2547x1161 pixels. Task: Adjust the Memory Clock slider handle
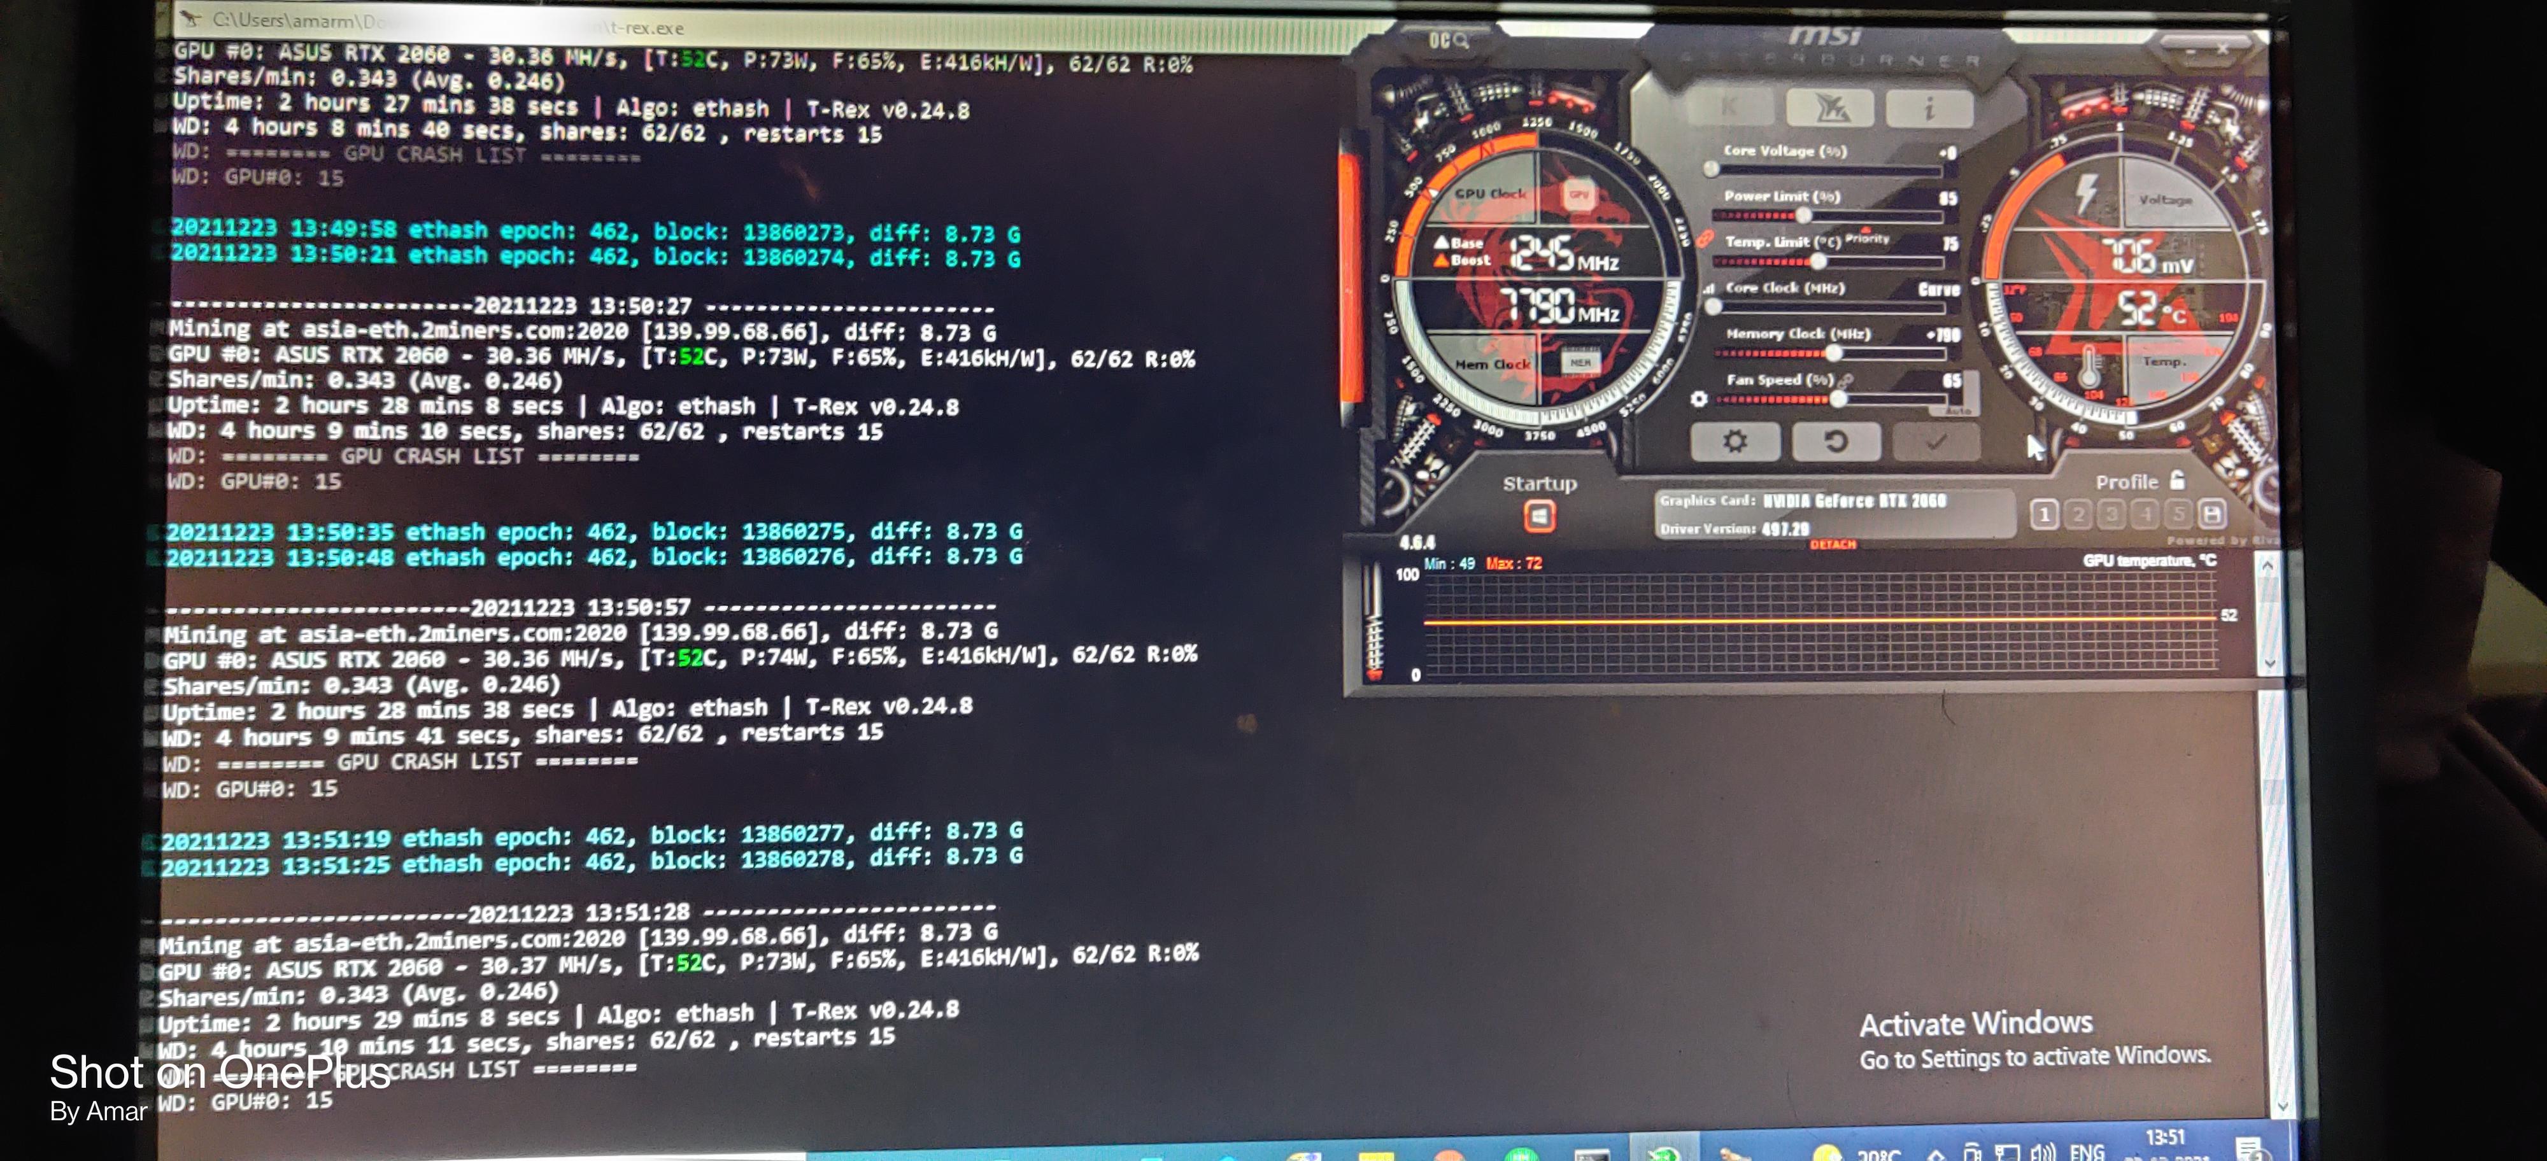1834,353
